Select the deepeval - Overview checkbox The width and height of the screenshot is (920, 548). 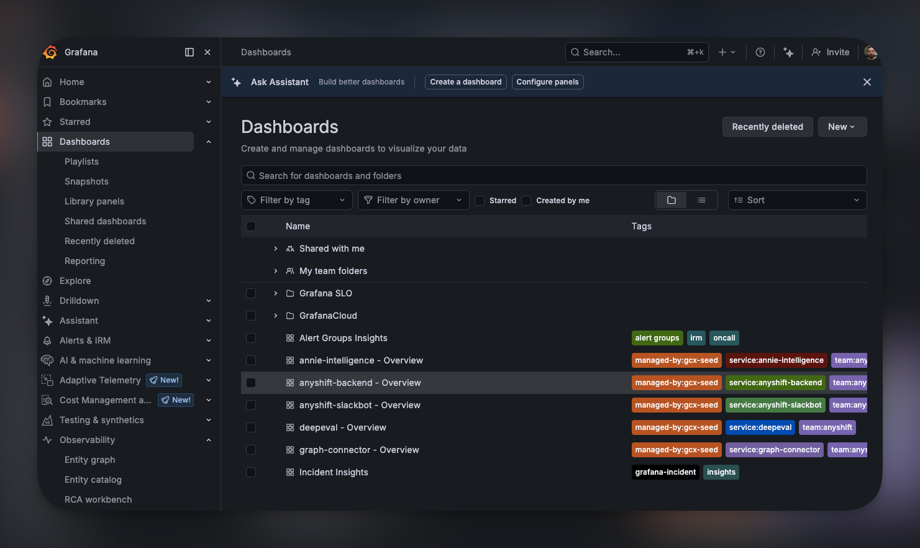(251, 427)
